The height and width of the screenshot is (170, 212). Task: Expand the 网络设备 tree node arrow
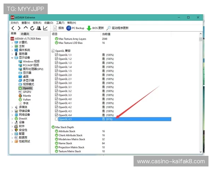(x=12, y=115)
